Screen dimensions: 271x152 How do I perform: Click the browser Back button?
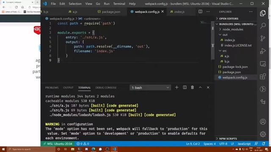click(4, 7)
